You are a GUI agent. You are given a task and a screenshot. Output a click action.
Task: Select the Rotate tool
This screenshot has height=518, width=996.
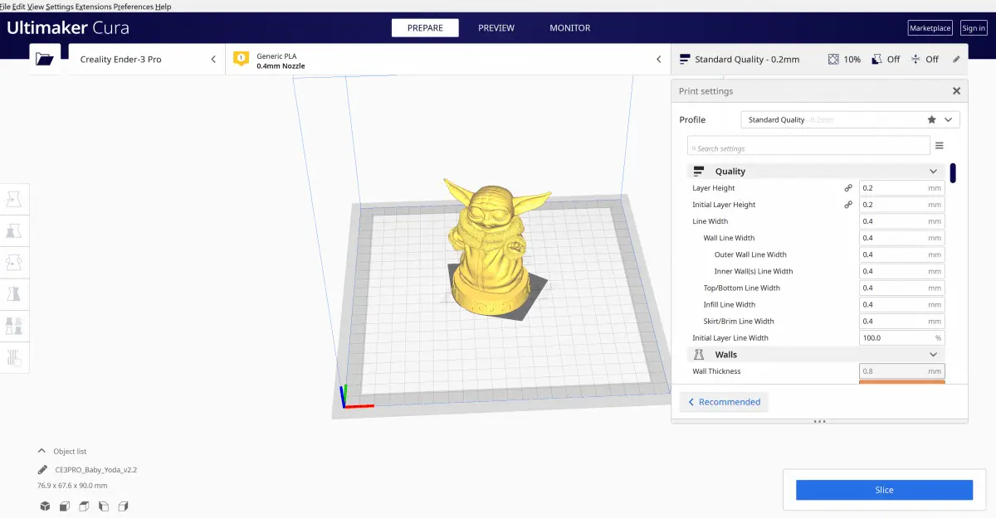point(15,262)
